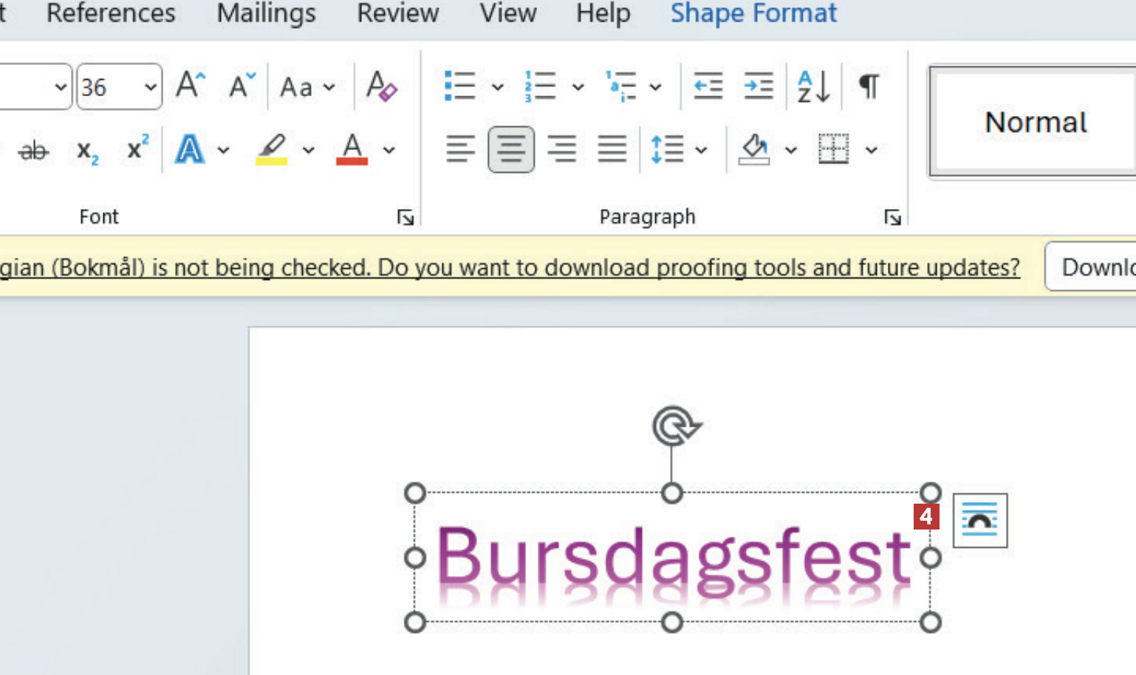
Task: Open line and paragraph spacing options
Action: (667, 149)
